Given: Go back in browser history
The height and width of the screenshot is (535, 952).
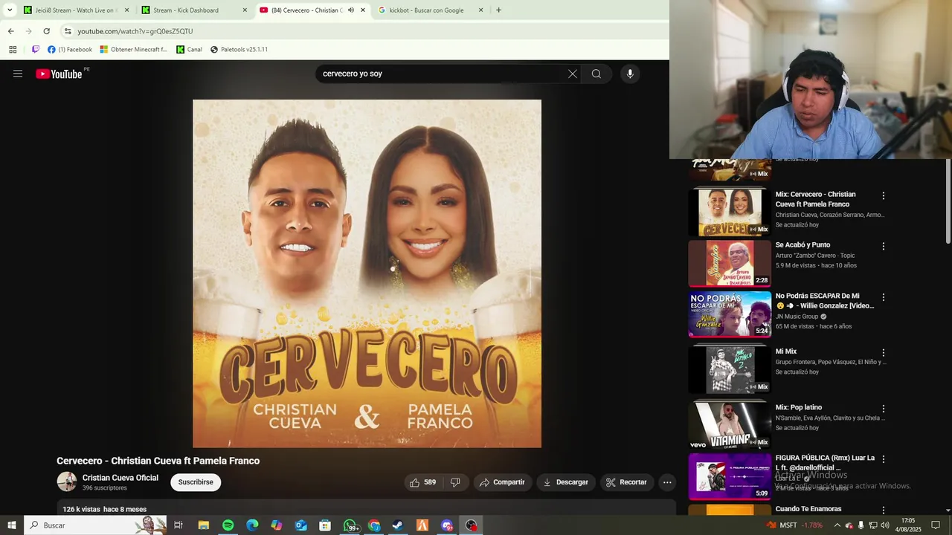Looking at the screenshot, I should click(x=10, y=31).
